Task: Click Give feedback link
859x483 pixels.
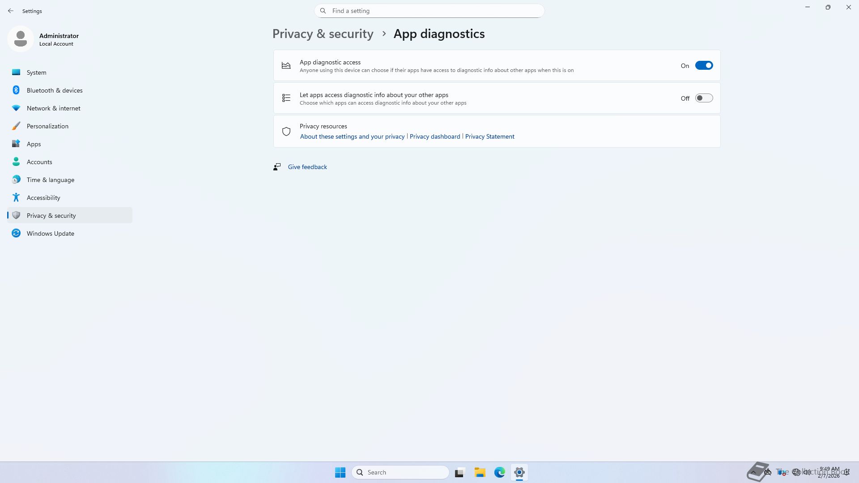Action: pyautogui.click(x=307, y=167)
